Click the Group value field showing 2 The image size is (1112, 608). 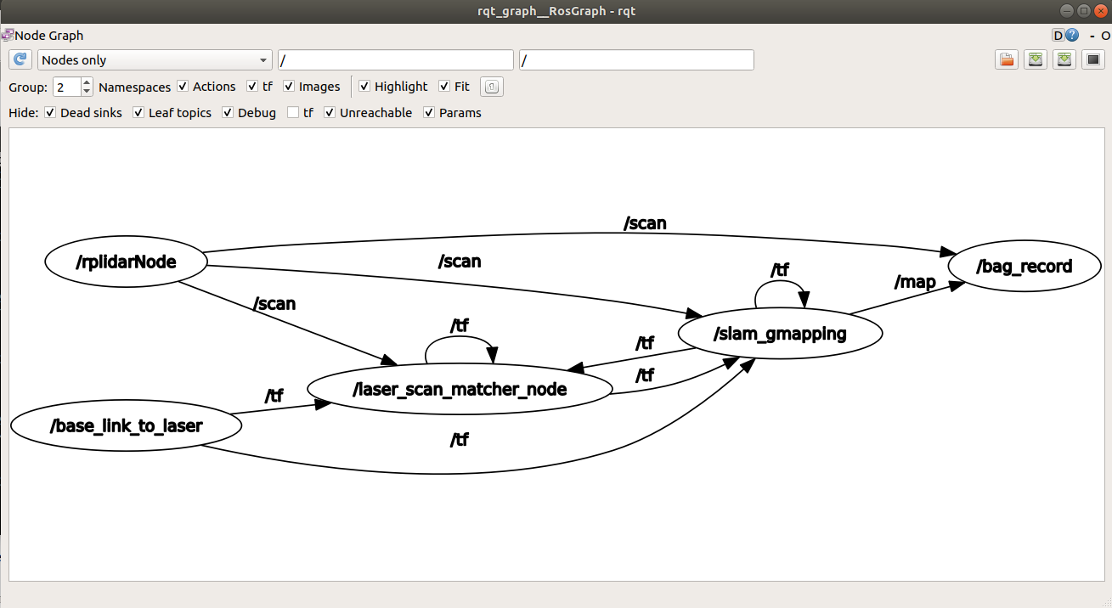pos(67,87)
